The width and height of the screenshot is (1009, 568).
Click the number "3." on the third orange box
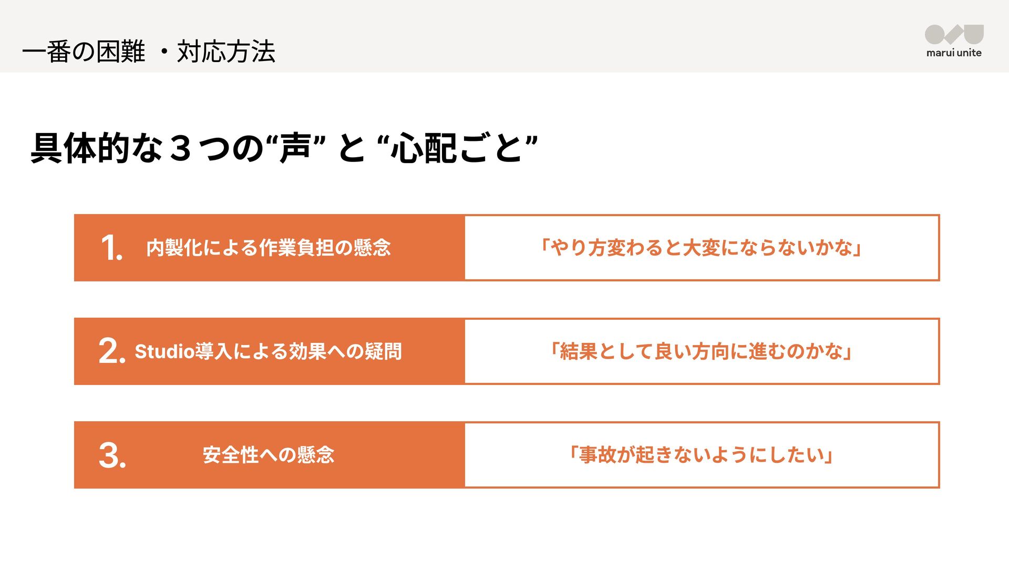coord(112,455)
